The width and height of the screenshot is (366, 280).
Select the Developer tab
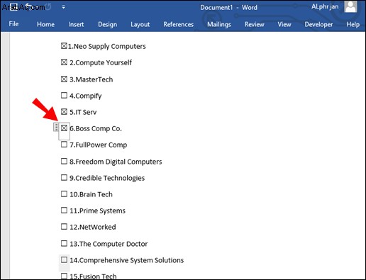coord(318,25)
